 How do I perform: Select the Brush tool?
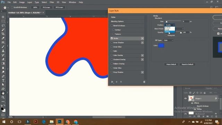3,47
